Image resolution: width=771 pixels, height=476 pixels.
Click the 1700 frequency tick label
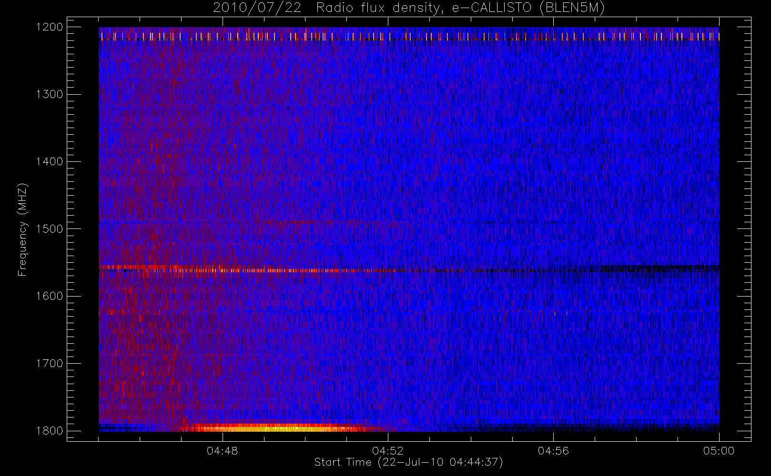[x=50, y=363]
